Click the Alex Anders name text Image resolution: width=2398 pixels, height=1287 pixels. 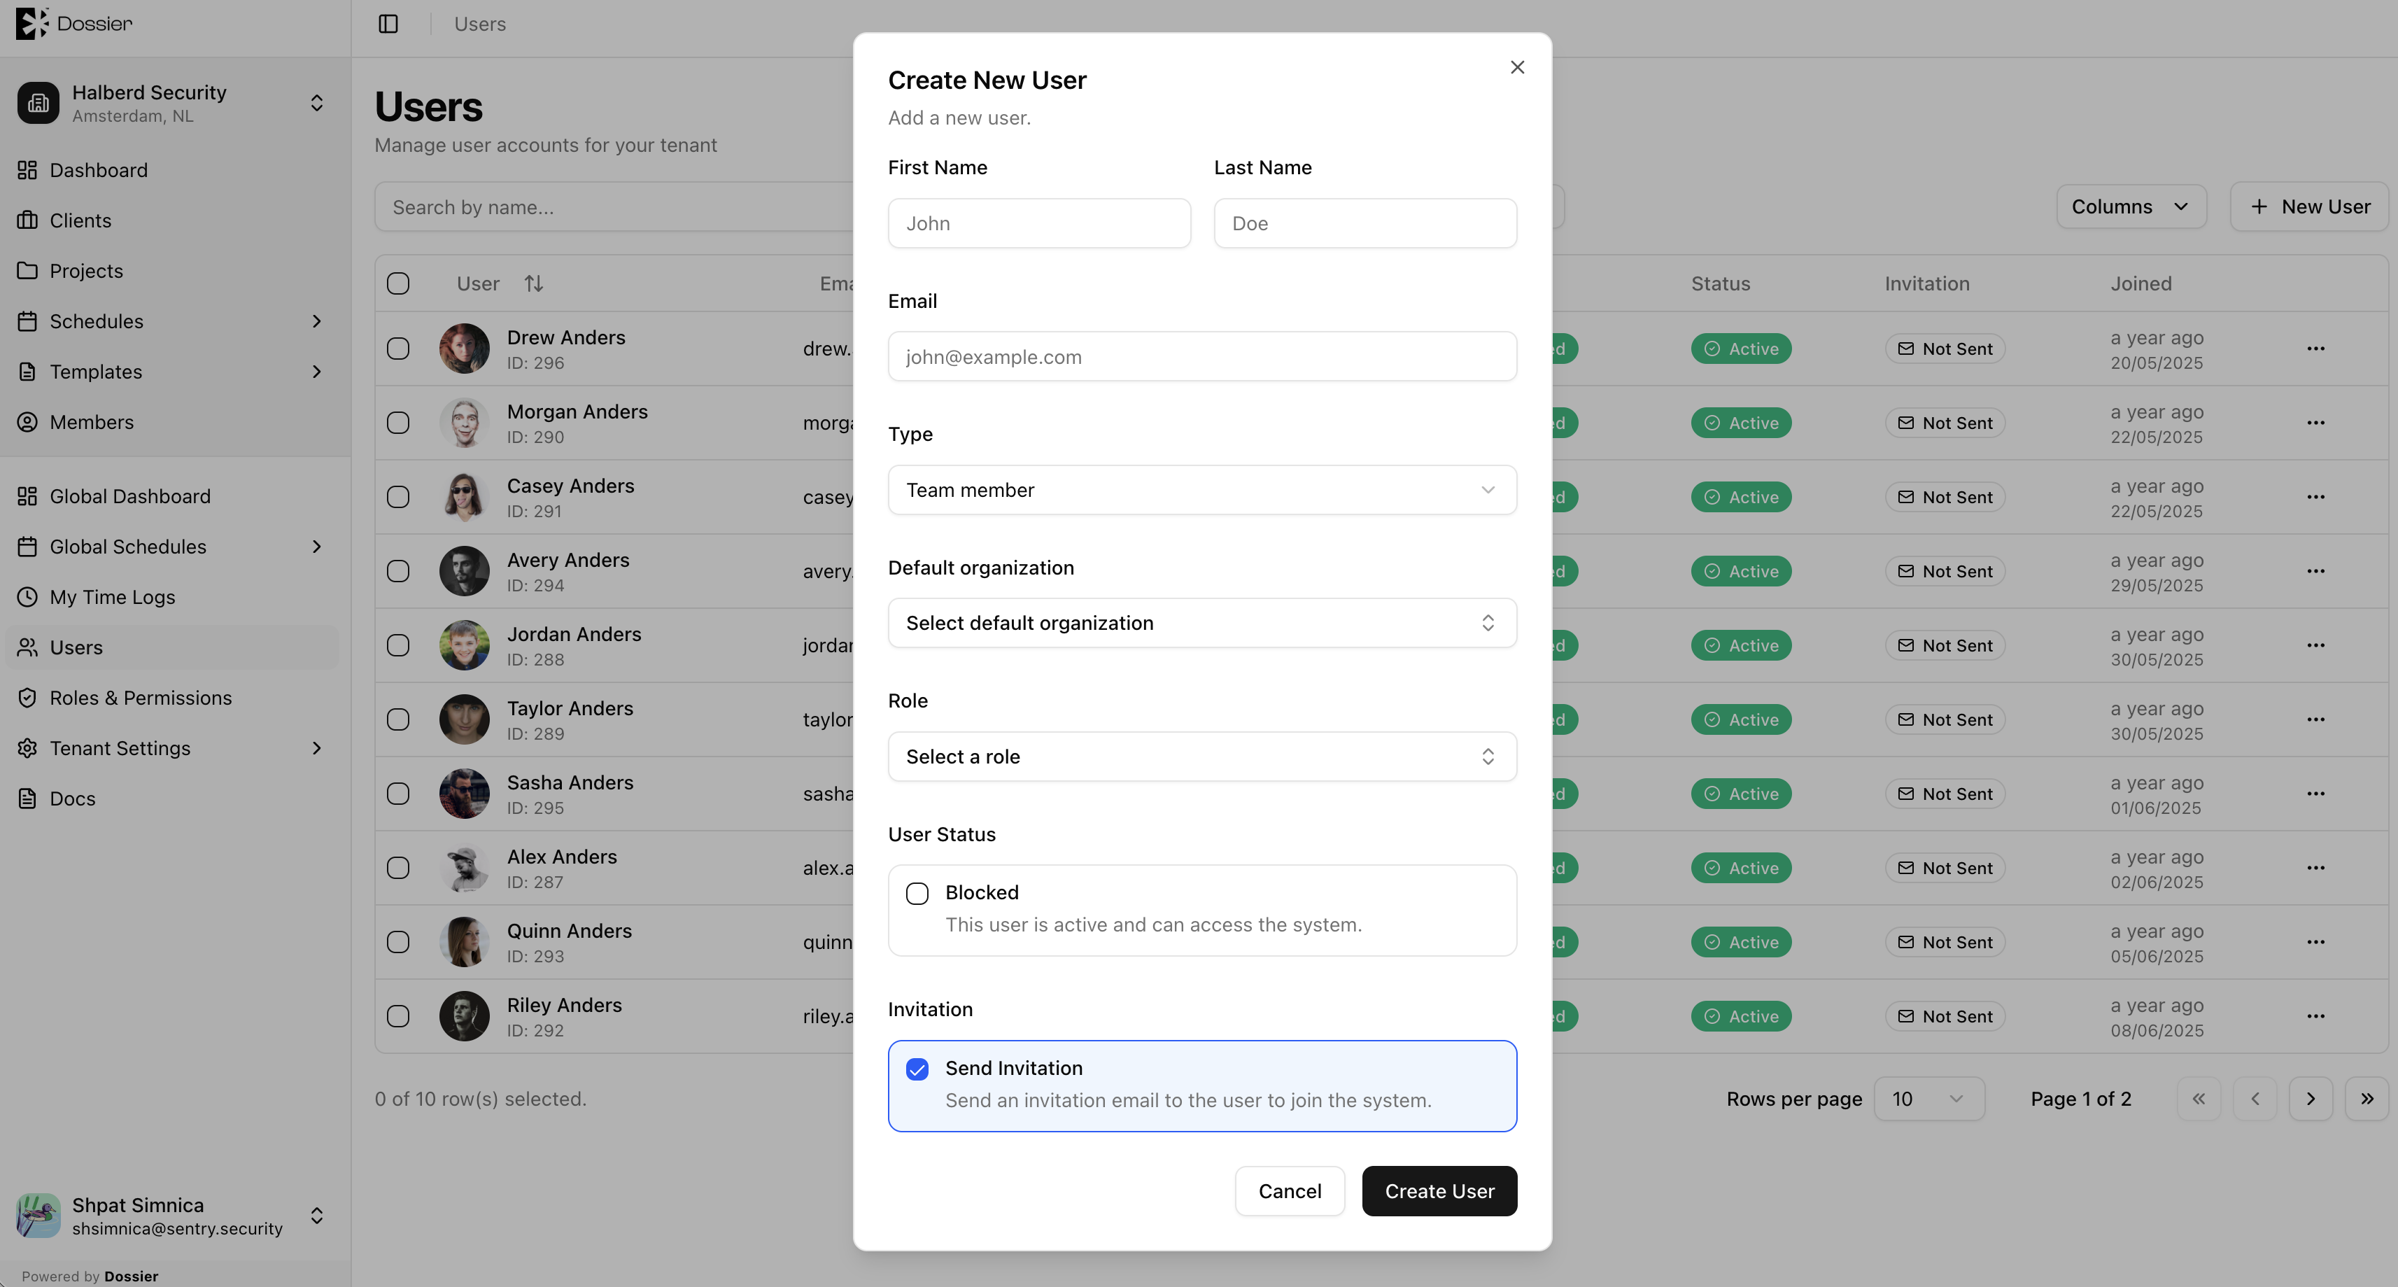561,857
